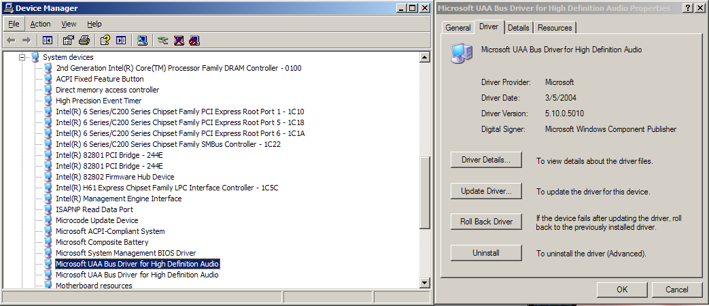Open the File menu
The width and height of the screenshot is (709, 306).
pos(14,24)
